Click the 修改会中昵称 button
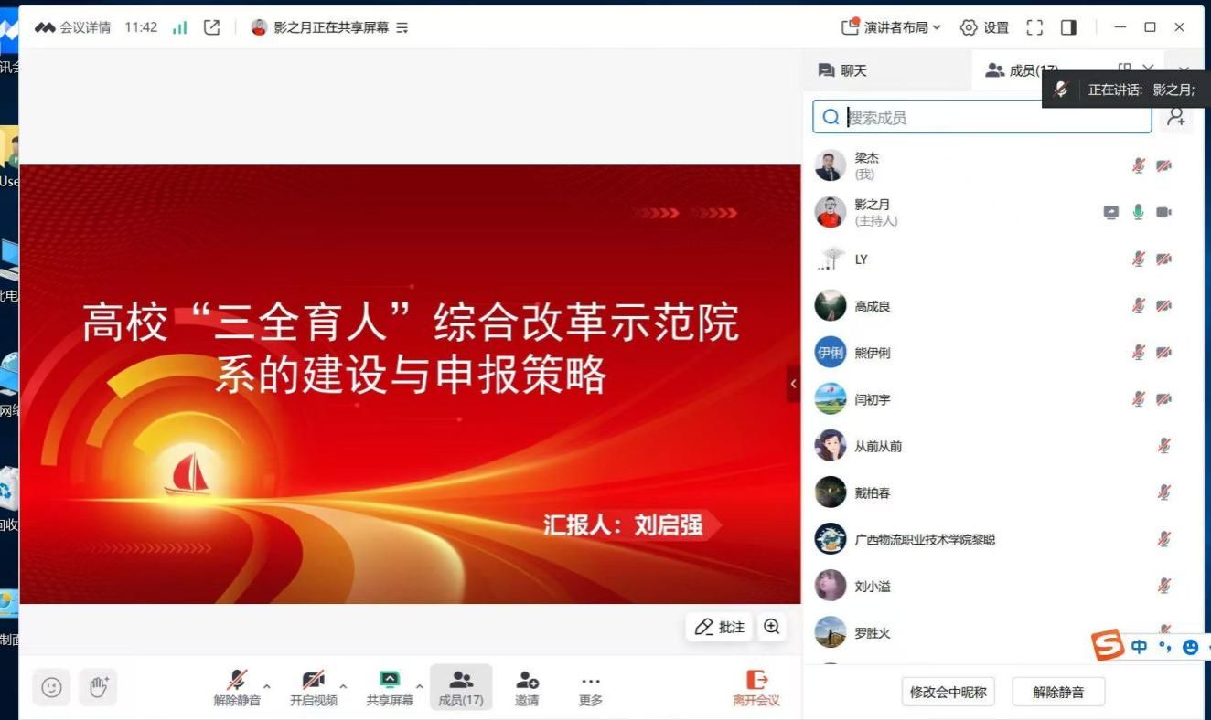Screen dimensions: 1211x720 coord(948,692)
